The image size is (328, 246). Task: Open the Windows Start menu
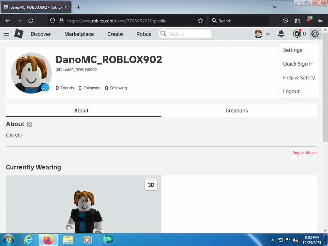[9, 240]
